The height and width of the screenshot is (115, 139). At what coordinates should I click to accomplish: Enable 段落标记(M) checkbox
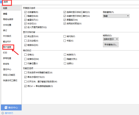tap(26, 59)
